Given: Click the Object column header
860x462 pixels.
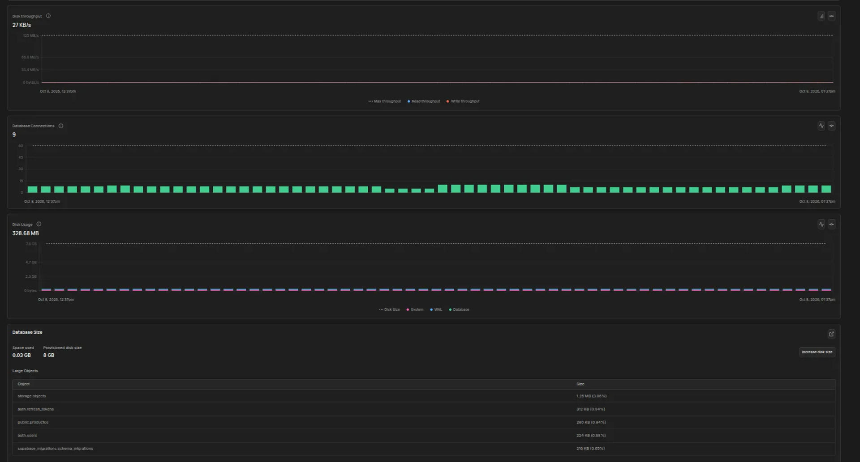Looking at the screenshot, I should coord(24,384).
